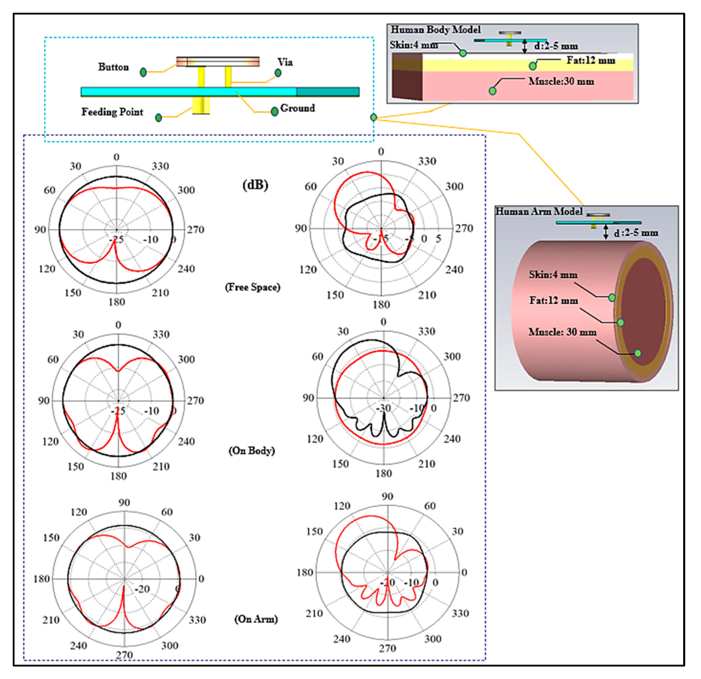
Task: Click the Muscle: 30 mm marker on arm model
Action: click(638, 353)
